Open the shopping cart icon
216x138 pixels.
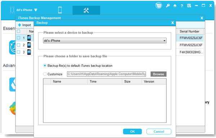tap(158, 6)
